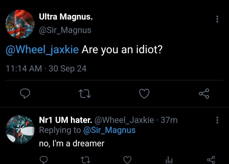This screenshot has width=229, height=164.
Task: Share Ultra Magnus's main tweet
Action: [x=204, y=93]
